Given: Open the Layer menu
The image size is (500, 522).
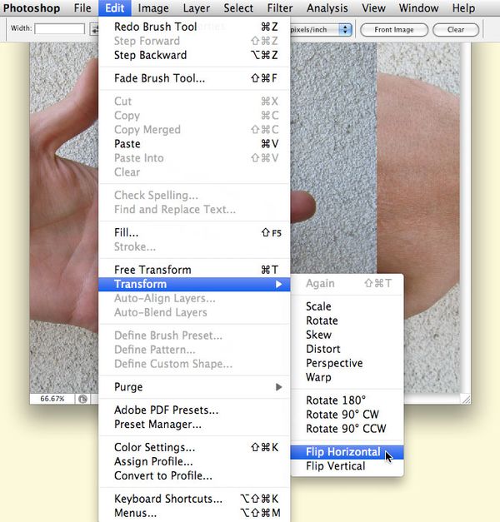Looking at the screenshot, I should click(197, 8).
